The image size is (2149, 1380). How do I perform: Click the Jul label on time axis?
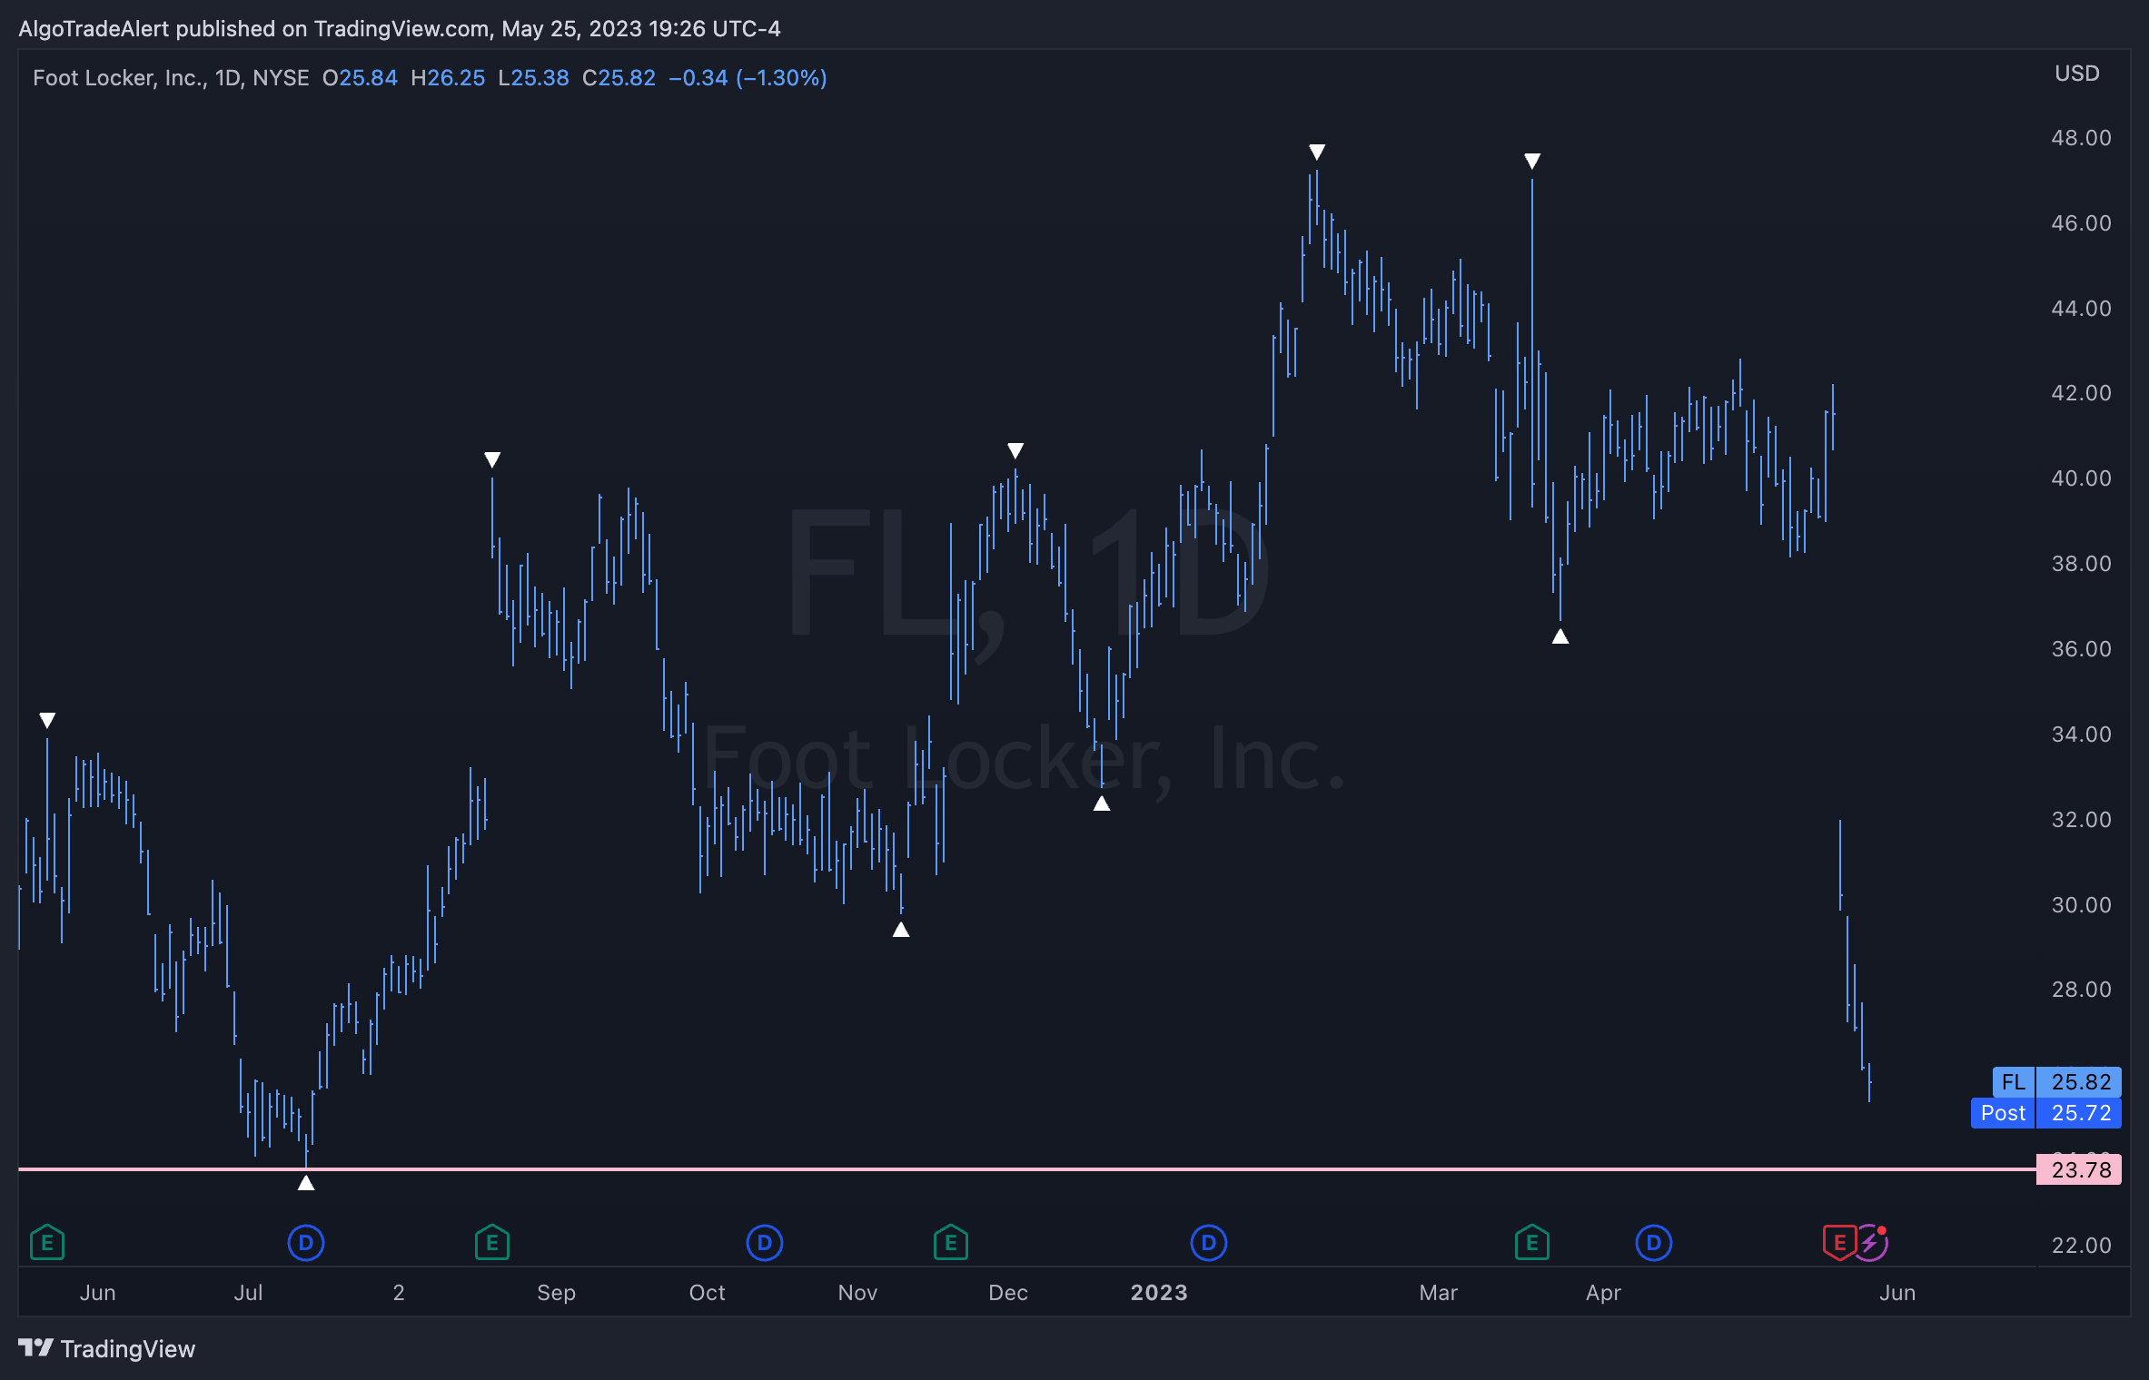pos(248,1293)
